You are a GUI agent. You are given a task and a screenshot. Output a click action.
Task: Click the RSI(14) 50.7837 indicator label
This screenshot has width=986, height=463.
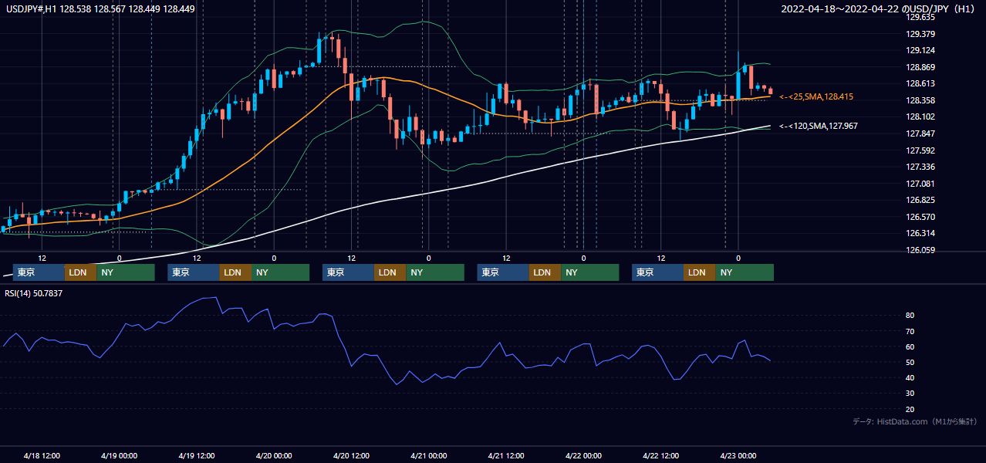pos(34,293)
